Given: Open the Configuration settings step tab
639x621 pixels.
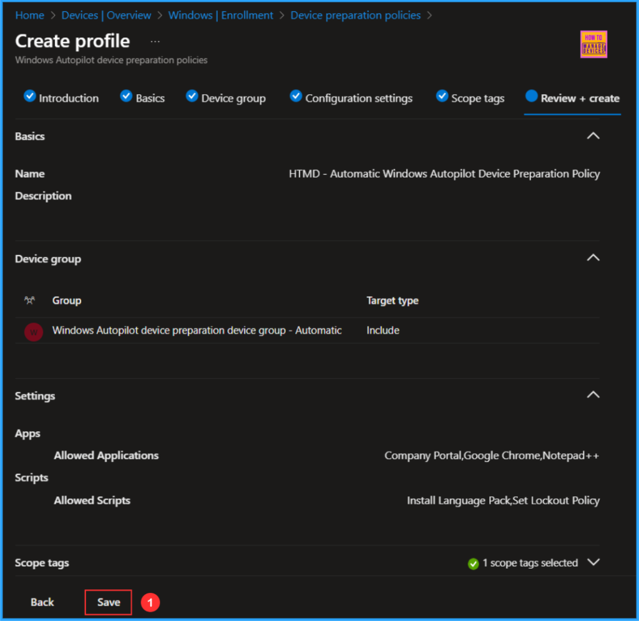Looking at the screenshot, I should [351, 98].
